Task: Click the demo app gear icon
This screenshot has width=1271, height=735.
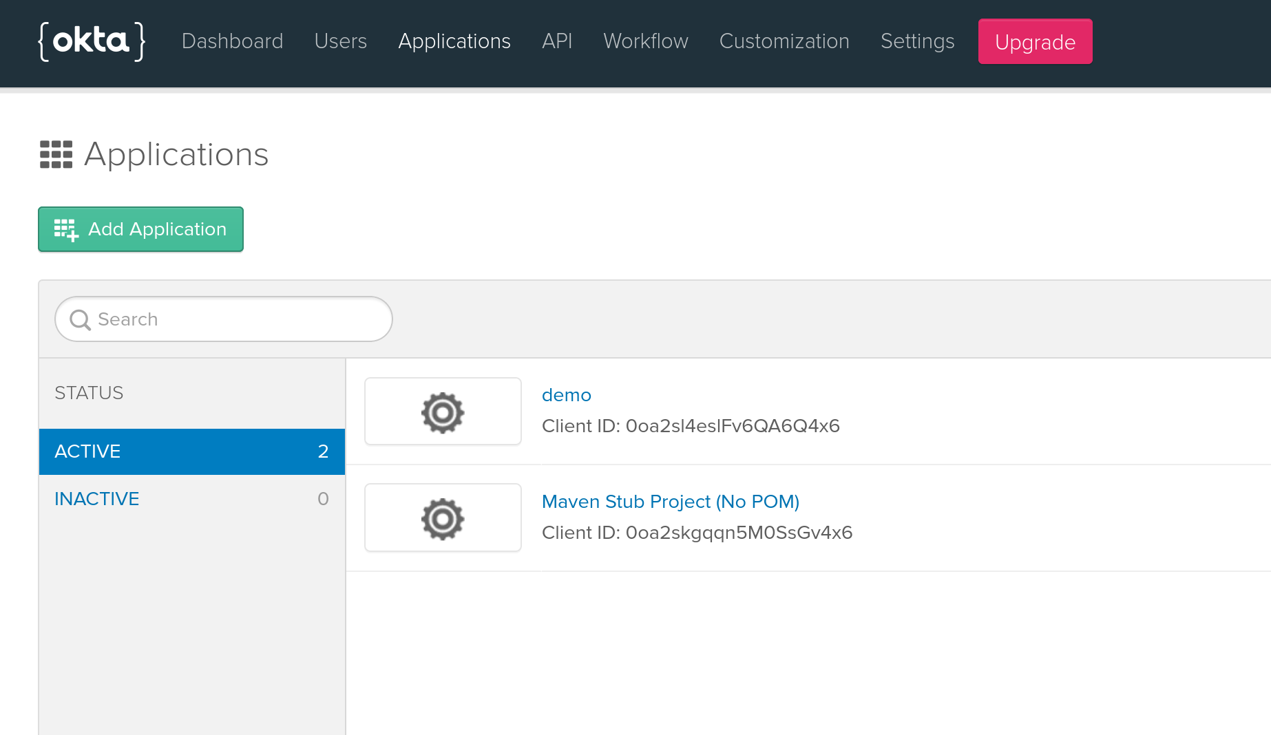Action: click(x=443, y=412)
